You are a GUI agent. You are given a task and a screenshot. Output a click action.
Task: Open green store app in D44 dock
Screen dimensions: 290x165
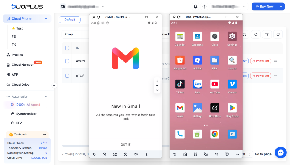pos(197,134)
